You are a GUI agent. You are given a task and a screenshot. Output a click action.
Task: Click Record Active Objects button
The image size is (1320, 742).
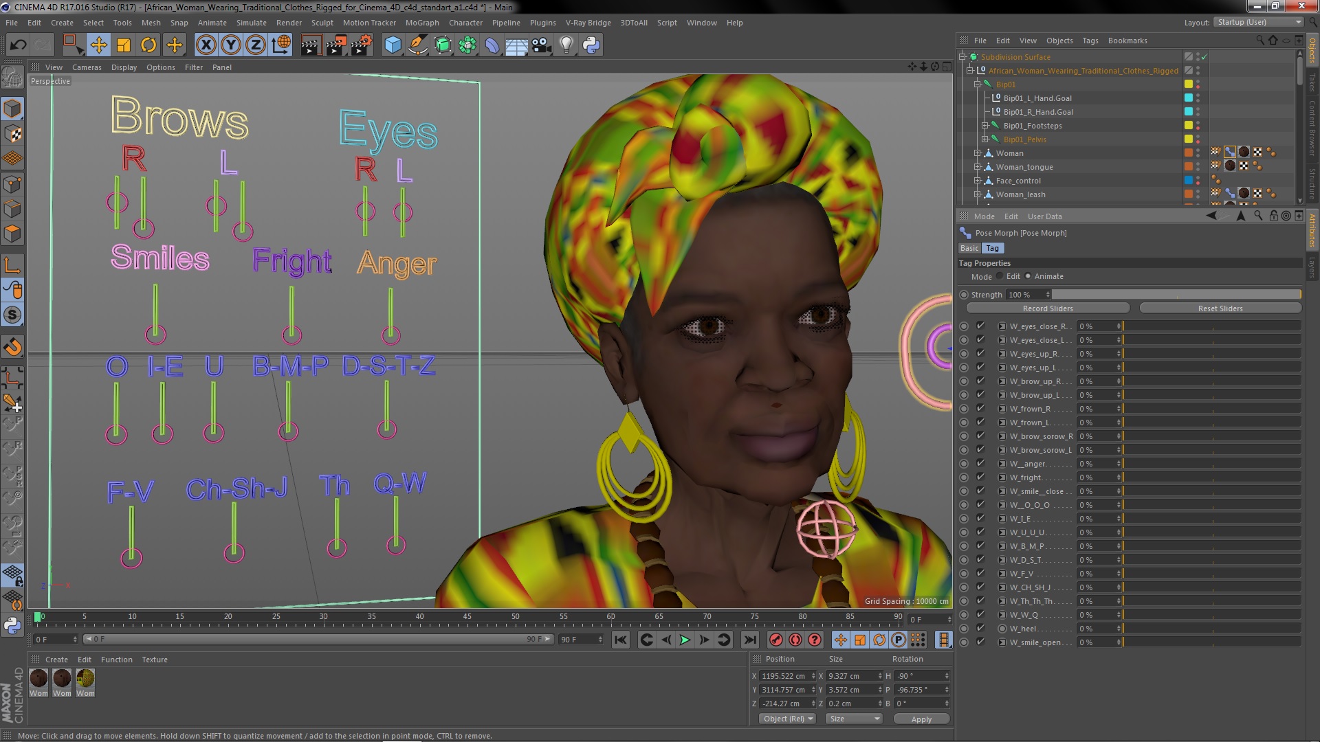click(x=776, y=640)
